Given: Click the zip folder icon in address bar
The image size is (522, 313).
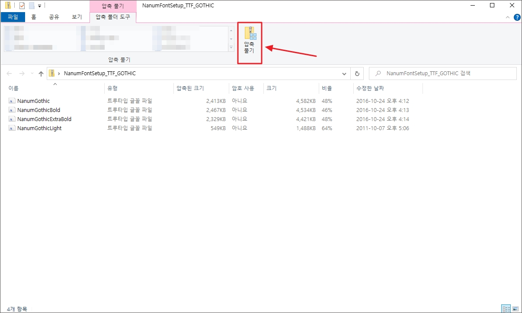Looking at the screenshot, I should (51, 73).
